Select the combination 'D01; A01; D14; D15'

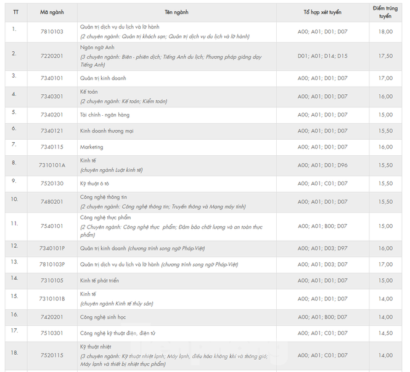(322, 56)
